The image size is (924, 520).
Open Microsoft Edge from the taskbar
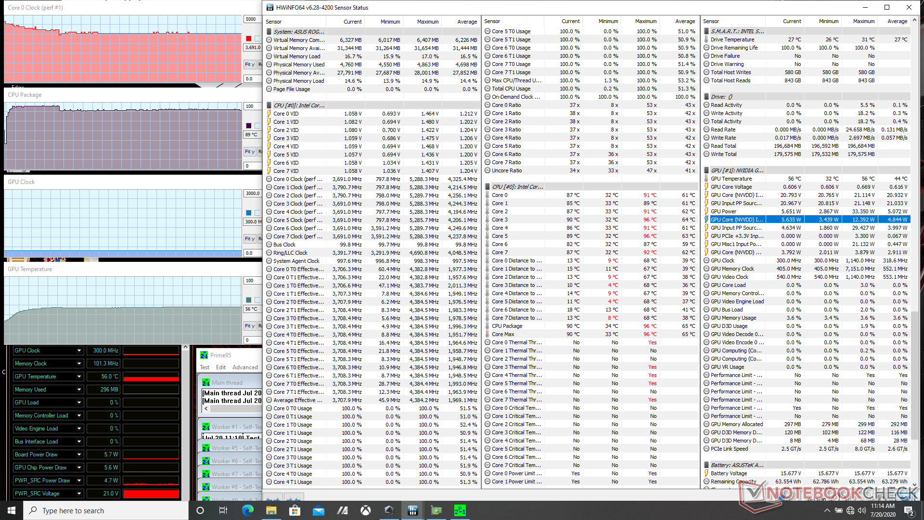pyautogui.click(x=248, y=510)
